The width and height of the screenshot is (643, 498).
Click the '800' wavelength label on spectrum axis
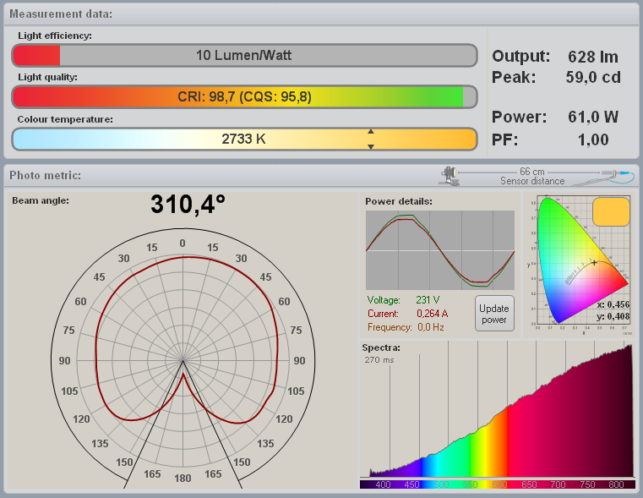click(x=616, y=484)
